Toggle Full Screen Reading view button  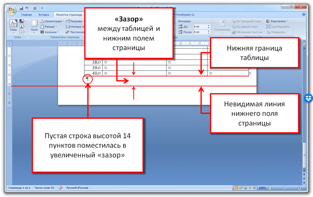(241, 188)
